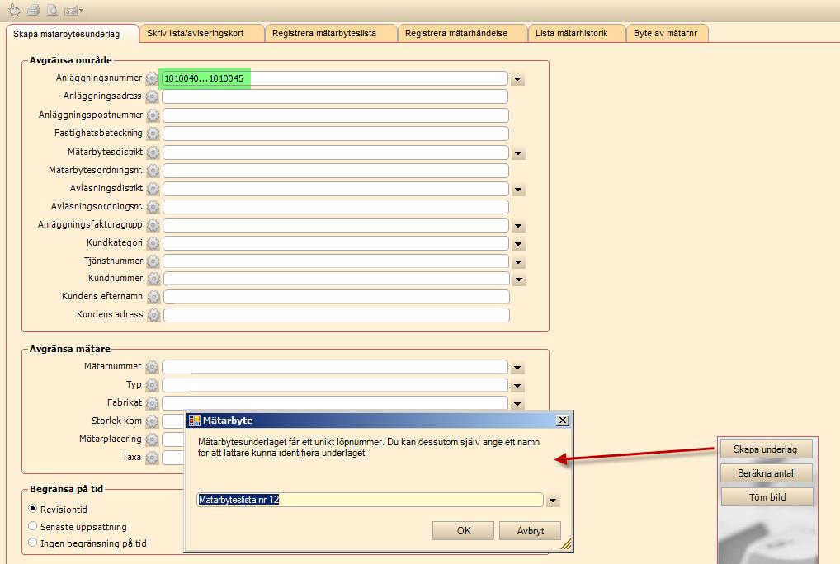Image resolution: width=840 pixels, height=564 pixels.
Task: Focus the Anläggningspostnummer input field
Action: click(x=335, y=115)
